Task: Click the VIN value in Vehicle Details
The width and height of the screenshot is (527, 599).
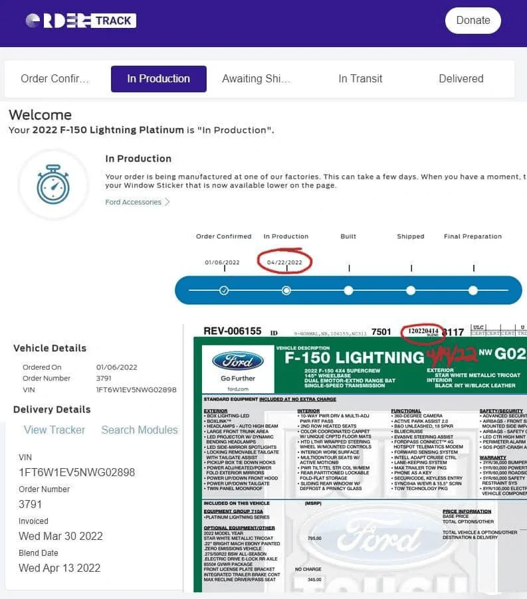Action: pyautogui.click(x=136, y=390)
